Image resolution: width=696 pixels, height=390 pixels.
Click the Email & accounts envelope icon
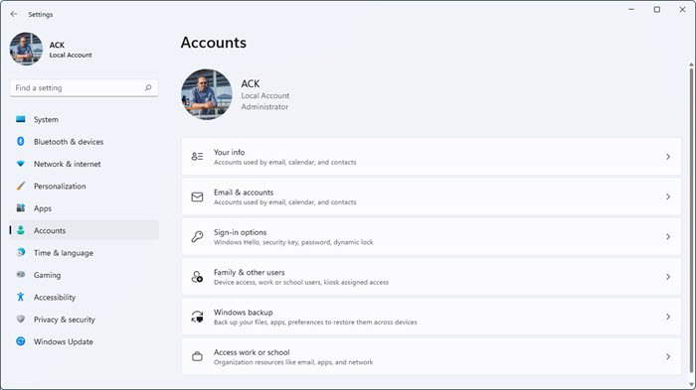197,196
